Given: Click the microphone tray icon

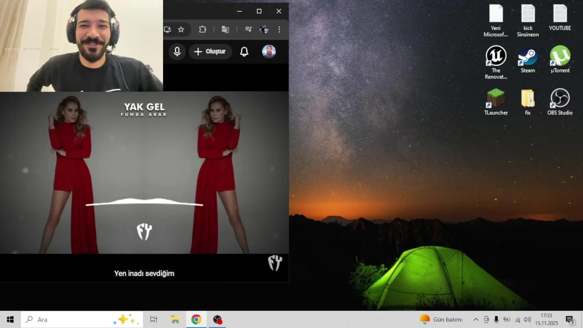Looking at the screenshot, I should click(x=496, y=319).
